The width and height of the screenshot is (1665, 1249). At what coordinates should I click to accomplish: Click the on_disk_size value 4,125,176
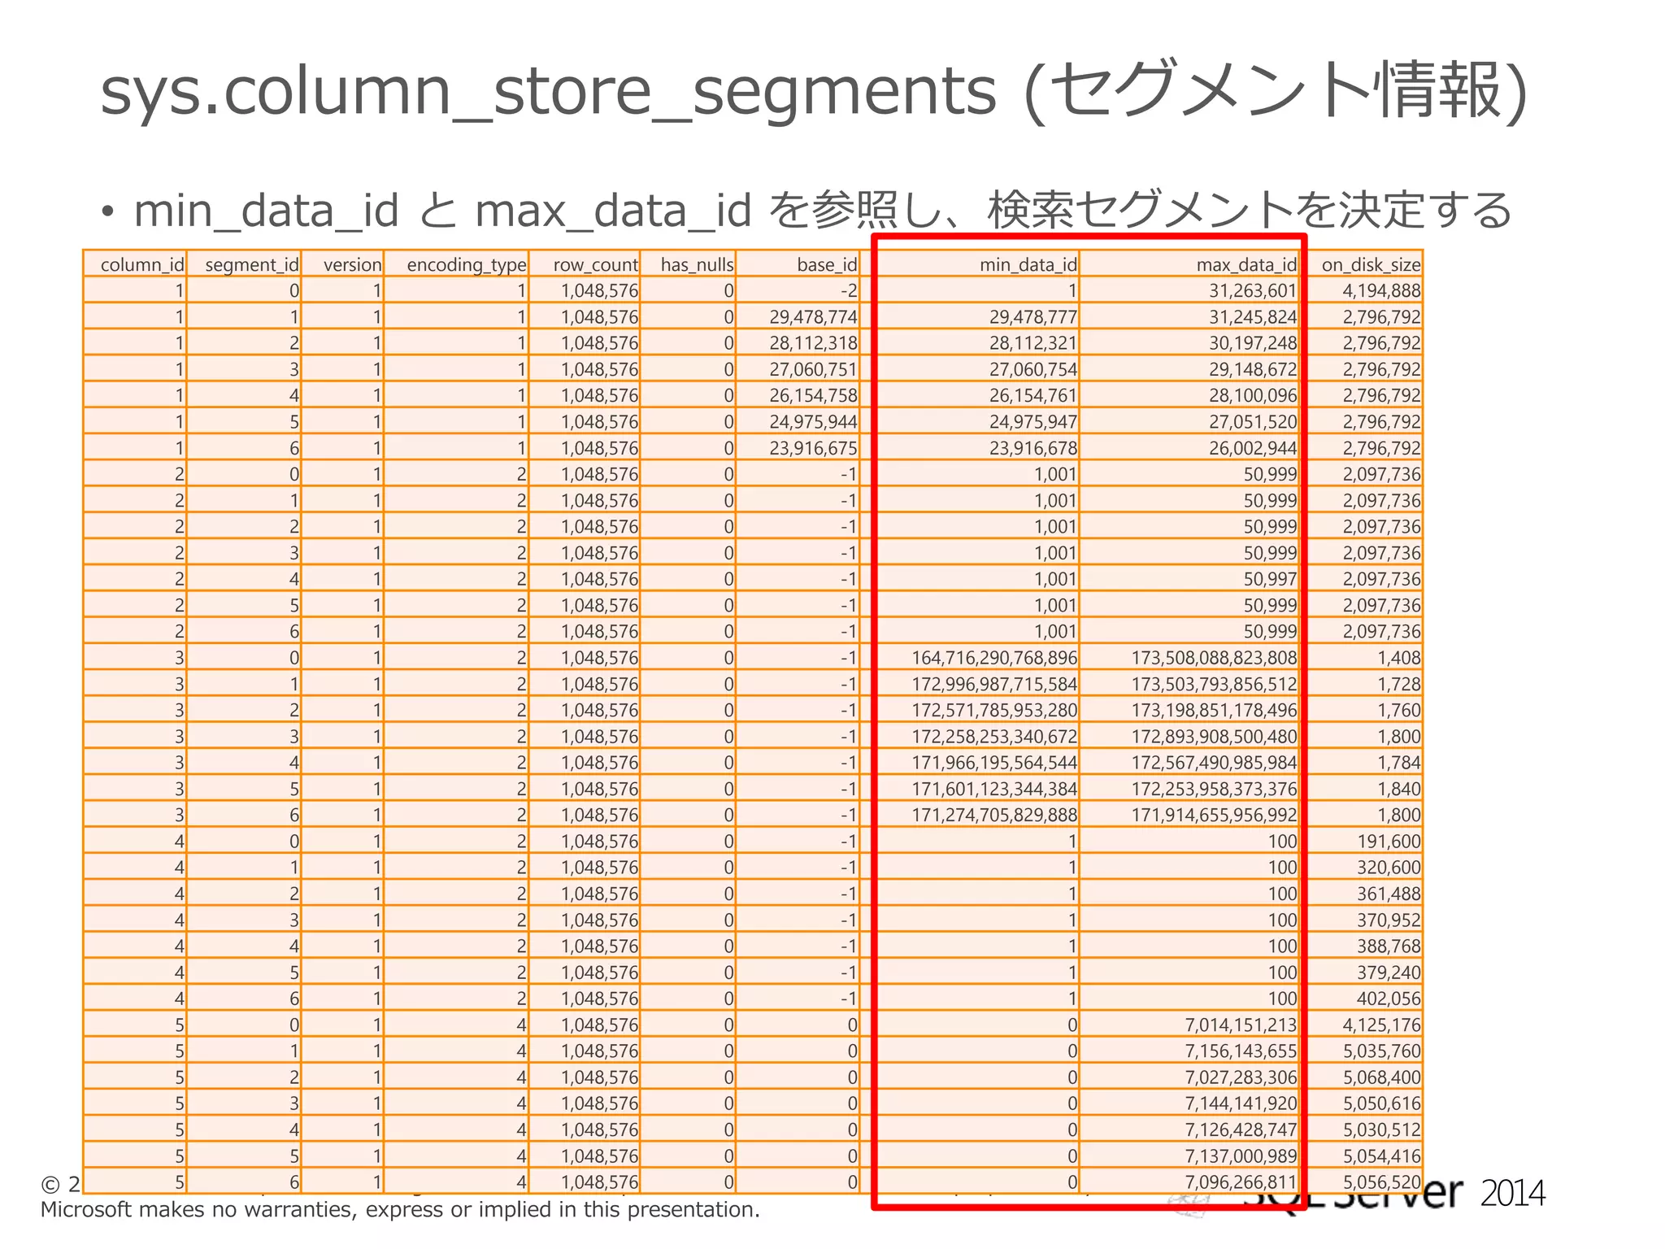[1381, 1025]
